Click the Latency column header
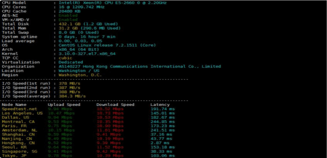The image size is (327, 158). (160, 105)
